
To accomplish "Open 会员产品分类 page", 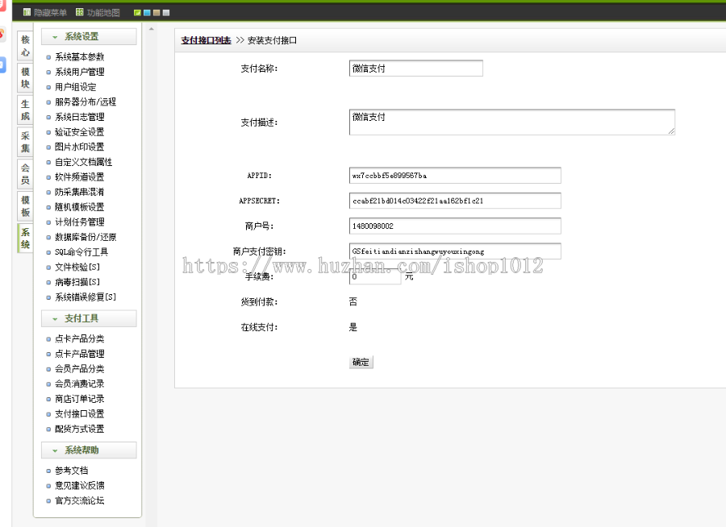I will coord(80,369).
